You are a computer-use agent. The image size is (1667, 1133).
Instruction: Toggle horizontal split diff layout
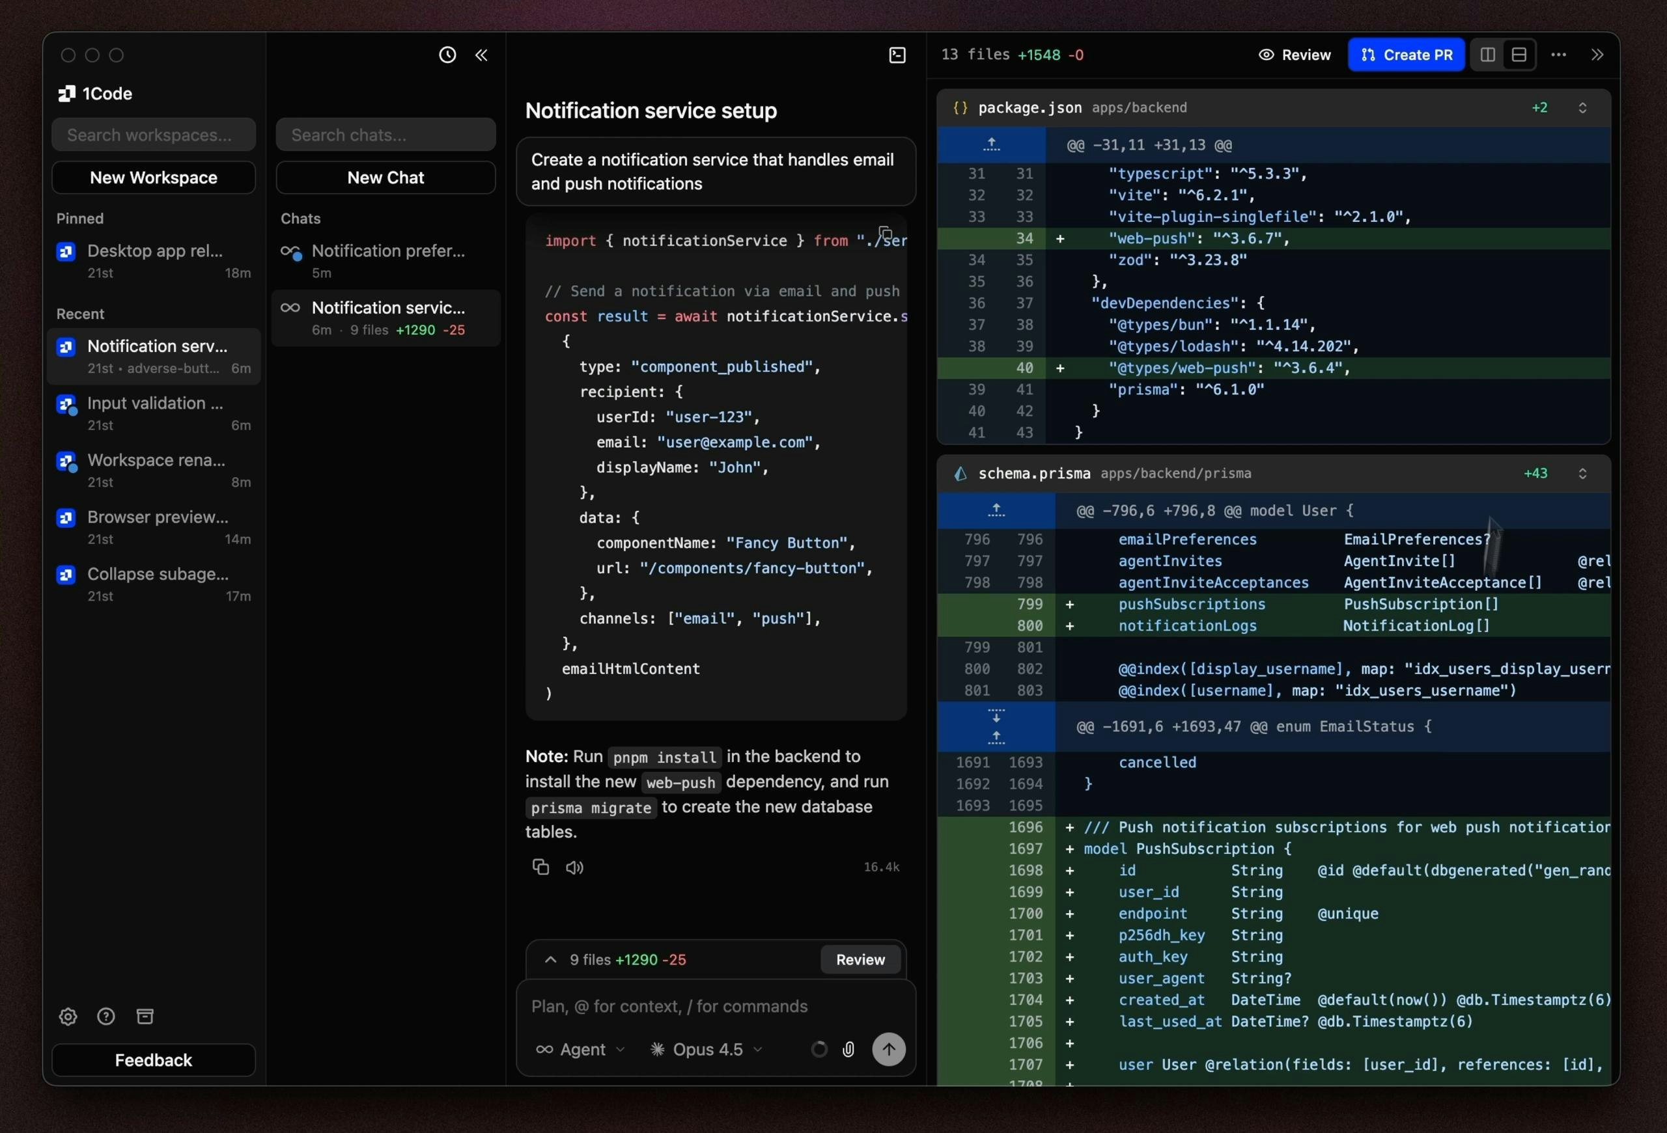(1519, 55)
